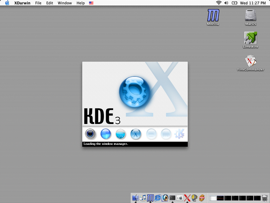The image size is (270, 203).
Task: Select the LimeWire desktop icon
Action: pyautogui.click(x=251, y=38)
